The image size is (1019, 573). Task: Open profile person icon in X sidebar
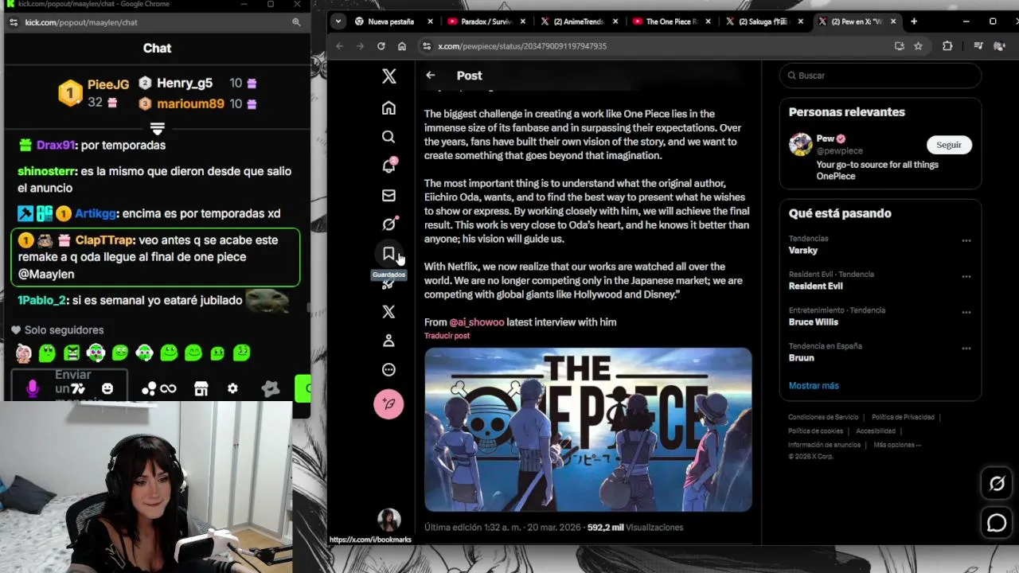point(388,341)
